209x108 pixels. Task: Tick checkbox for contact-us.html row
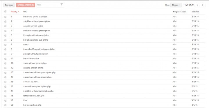6,82
